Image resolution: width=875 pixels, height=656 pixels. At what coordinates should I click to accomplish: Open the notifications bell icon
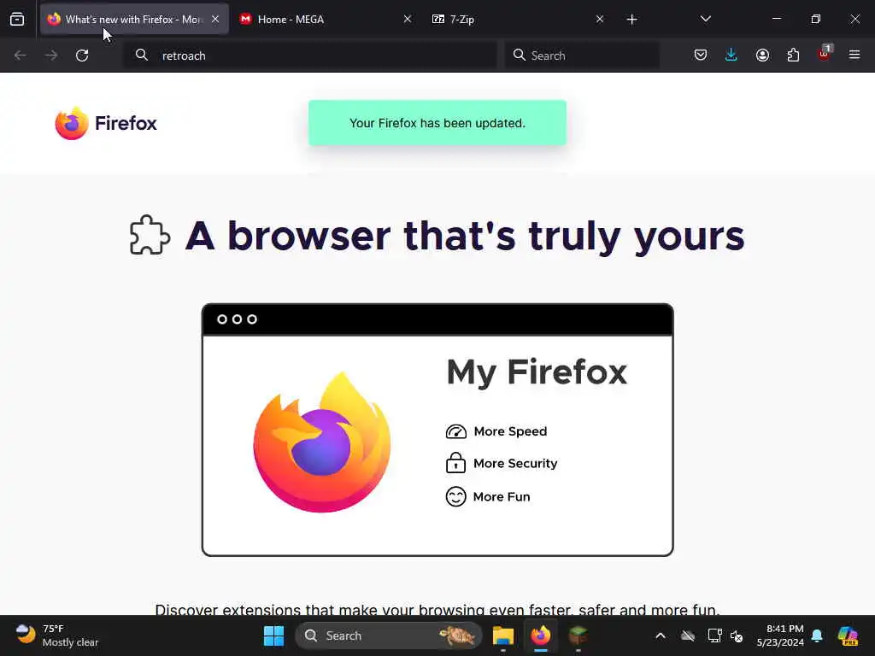817,635
